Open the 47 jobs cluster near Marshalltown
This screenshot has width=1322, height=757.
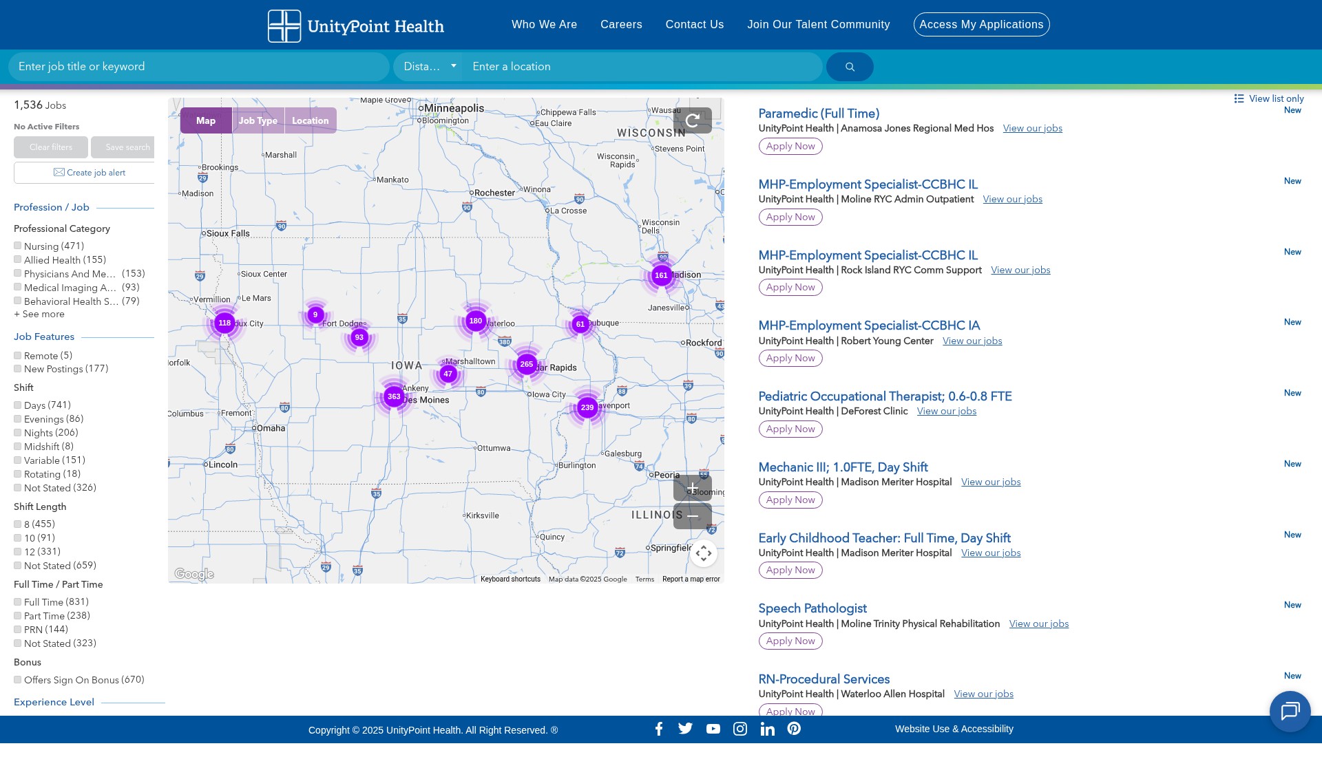click(x=448, y=374)
